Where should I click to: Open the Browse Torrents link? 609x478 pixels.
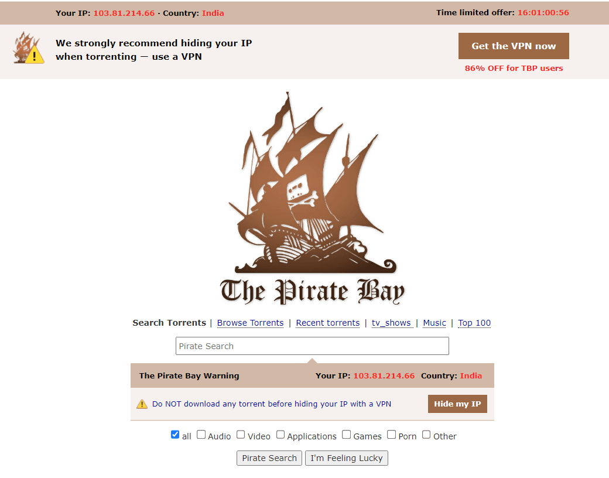tap(250, 323)
